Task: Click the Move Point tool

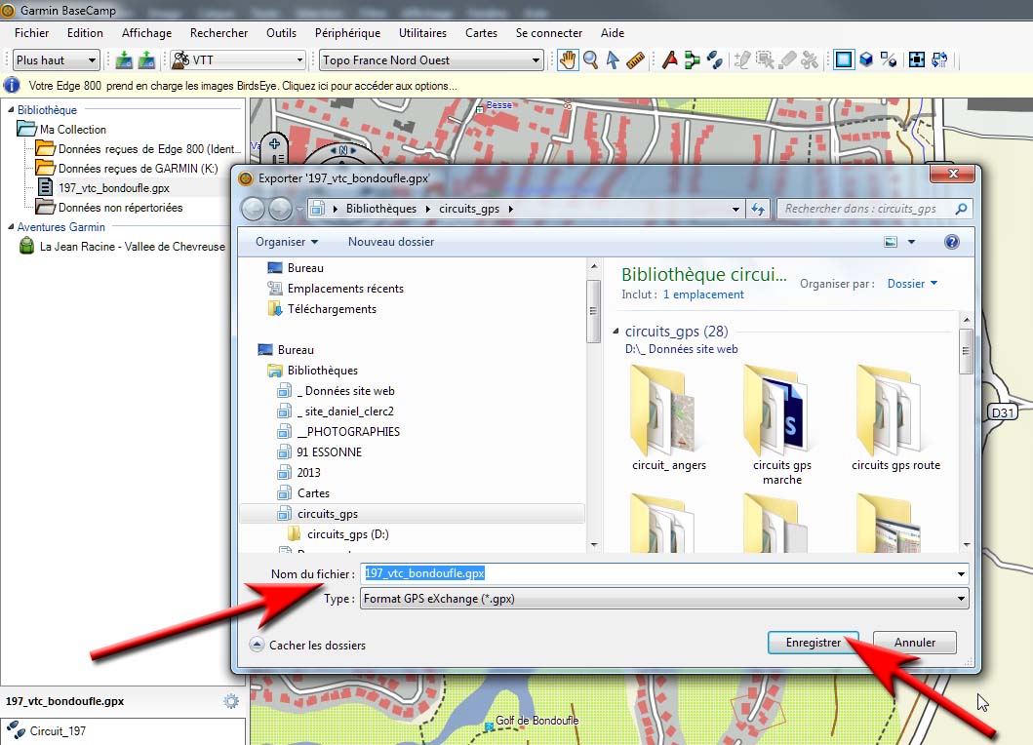Action: (x=765, y=59)
